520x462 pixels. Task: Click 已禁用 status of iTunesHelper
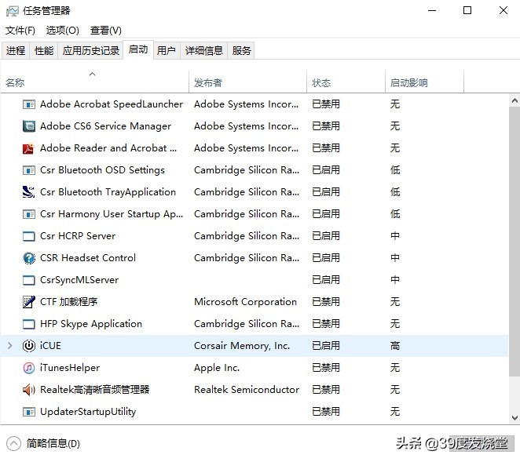pos(326,368)
